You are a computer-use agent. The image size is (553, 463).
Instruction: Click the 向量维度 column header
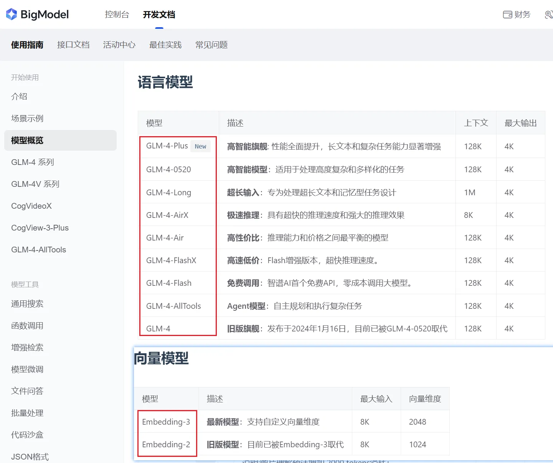(x=425, y=399)
